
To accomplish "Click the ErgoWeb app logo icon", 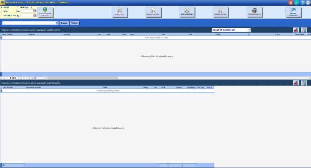I will coord(3,3).
